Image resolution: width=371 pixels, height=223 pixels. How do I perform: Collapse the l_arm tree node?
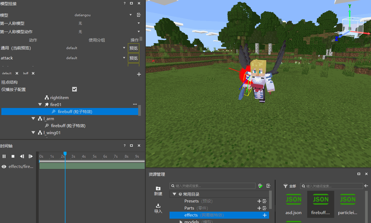pos(33,119)
